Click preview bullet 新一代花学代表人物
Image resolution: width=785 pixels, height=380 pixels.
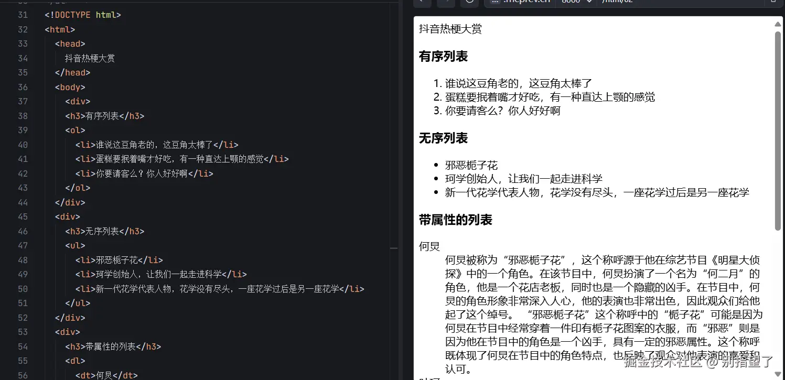tap(597, 192)
